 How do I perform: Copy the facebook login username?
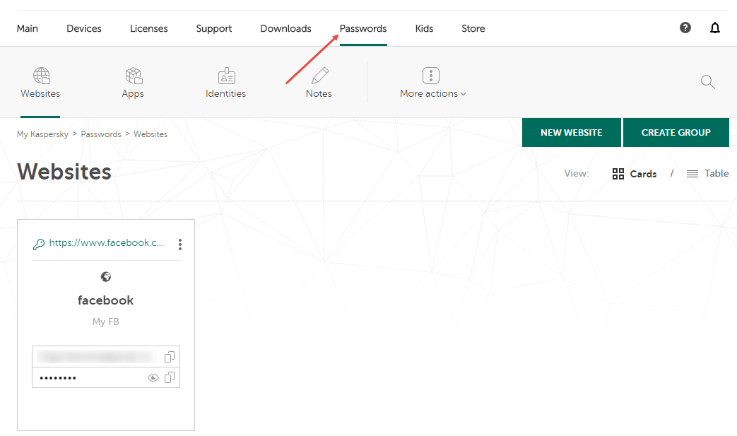(x=170, y=357)
